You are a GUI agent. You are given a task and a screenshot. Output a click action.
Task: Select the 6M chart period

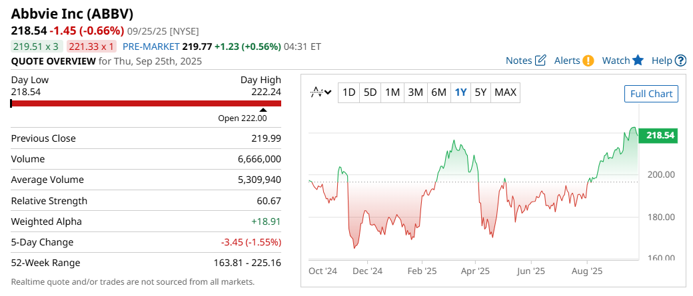[x=438, y=92]
